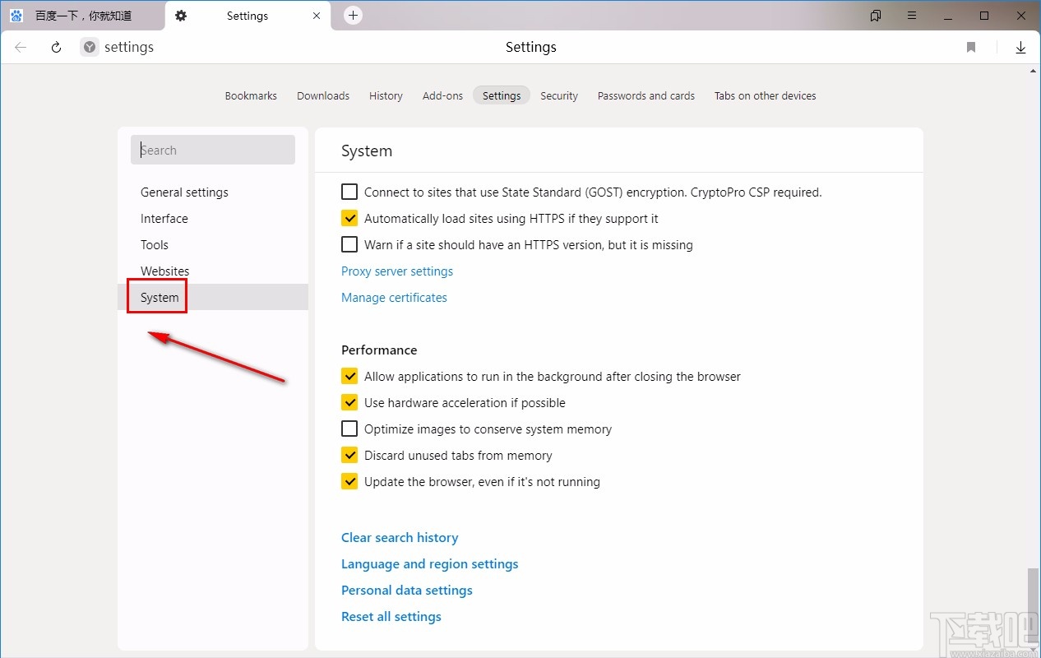The image size is (1041, 658).
Task: Open Proxy server settings link
Action: (x=397, y=271)
